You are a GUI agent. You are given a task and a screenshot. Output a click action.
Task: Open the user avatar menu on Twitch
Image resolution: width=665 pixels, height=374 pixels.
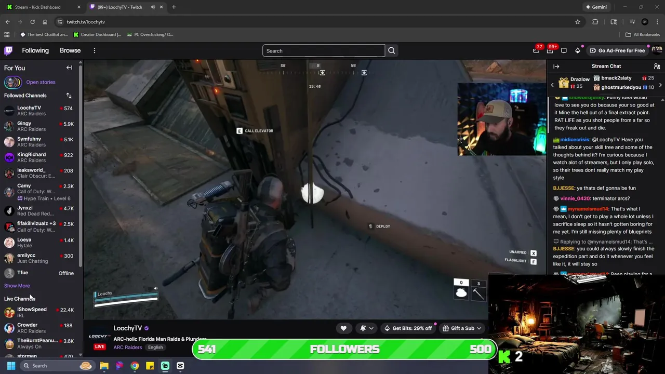pos(657,50)
